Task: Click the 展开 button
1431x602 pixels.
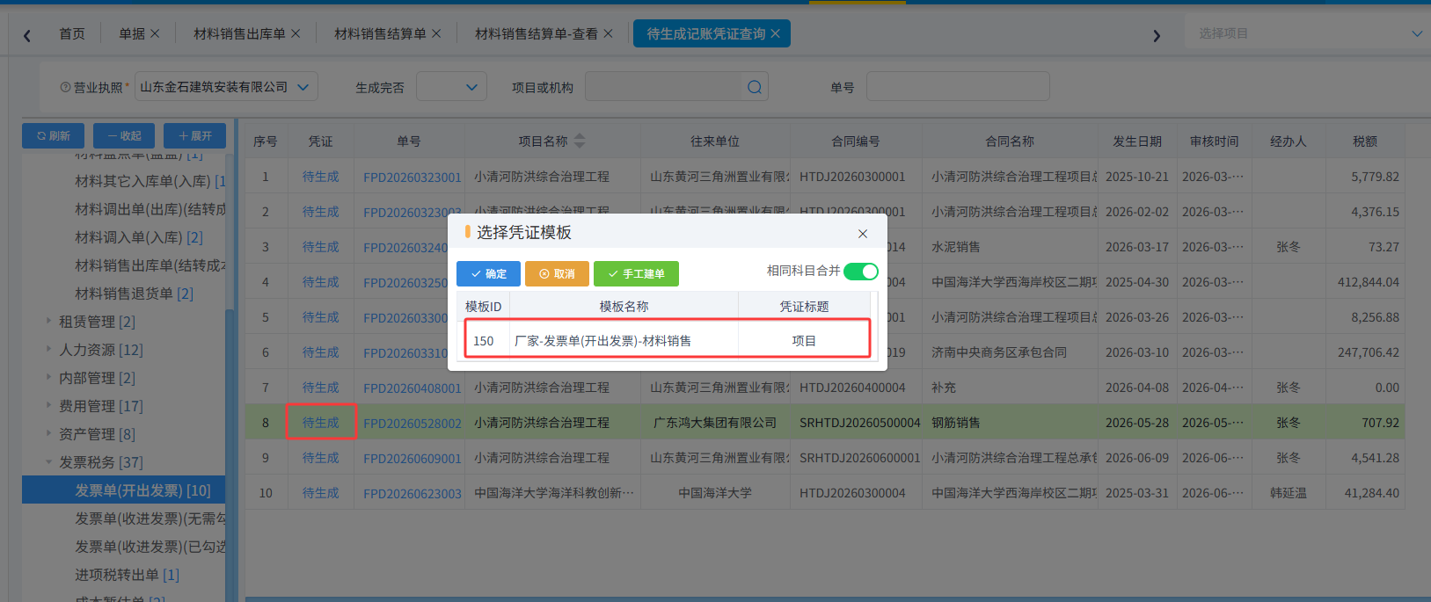Action: [x=194, y=135]
